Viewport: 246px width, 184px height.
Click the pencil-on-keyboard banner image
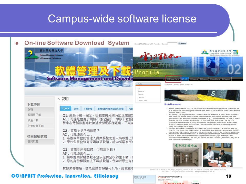pos(202,95)
